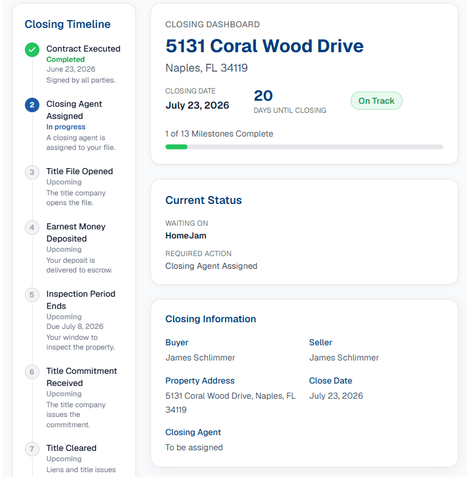
Task: Click the Current Status heading
Action: click(x=203, y=200)
